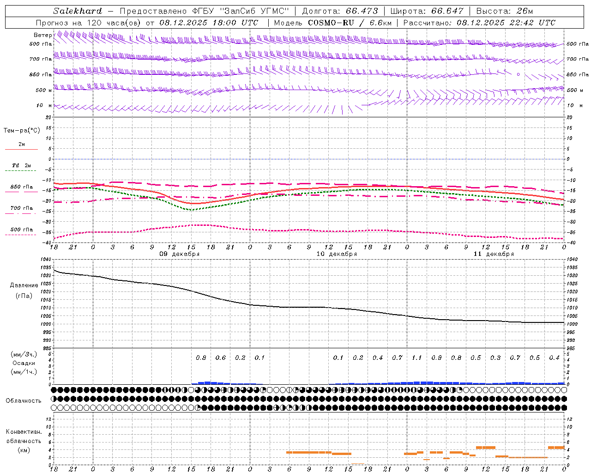Click the '2м' temperature legend entry
Image resolution: width=591 pixels, height=473 pixels.
coord(22,144)
